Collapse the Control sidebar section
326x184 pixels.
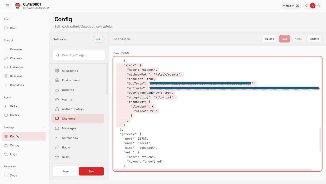click(43, 40)
